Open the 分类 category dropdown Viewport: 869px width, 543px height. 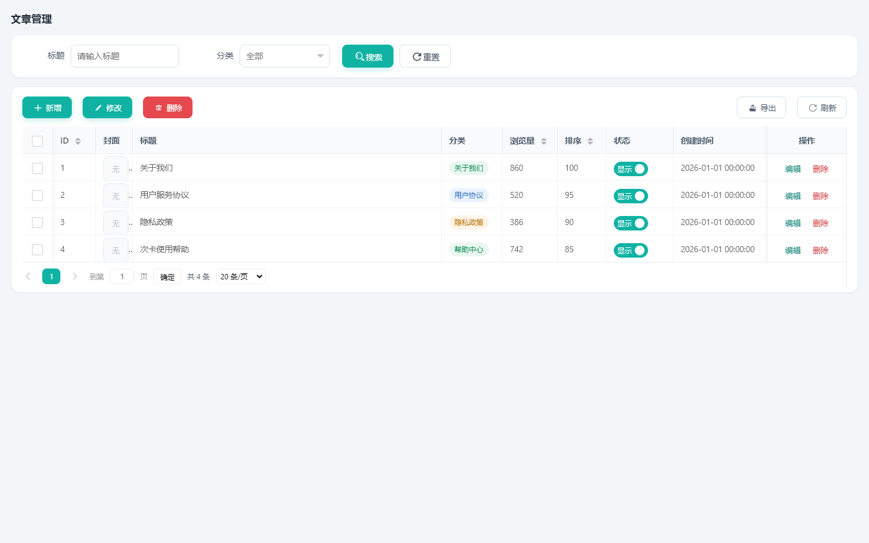(285, 56)
